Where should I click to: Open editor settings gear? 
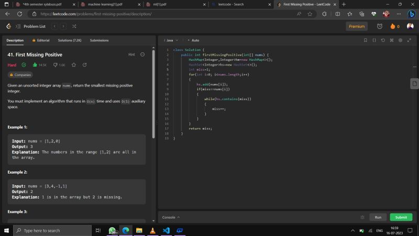pos(400,40)
